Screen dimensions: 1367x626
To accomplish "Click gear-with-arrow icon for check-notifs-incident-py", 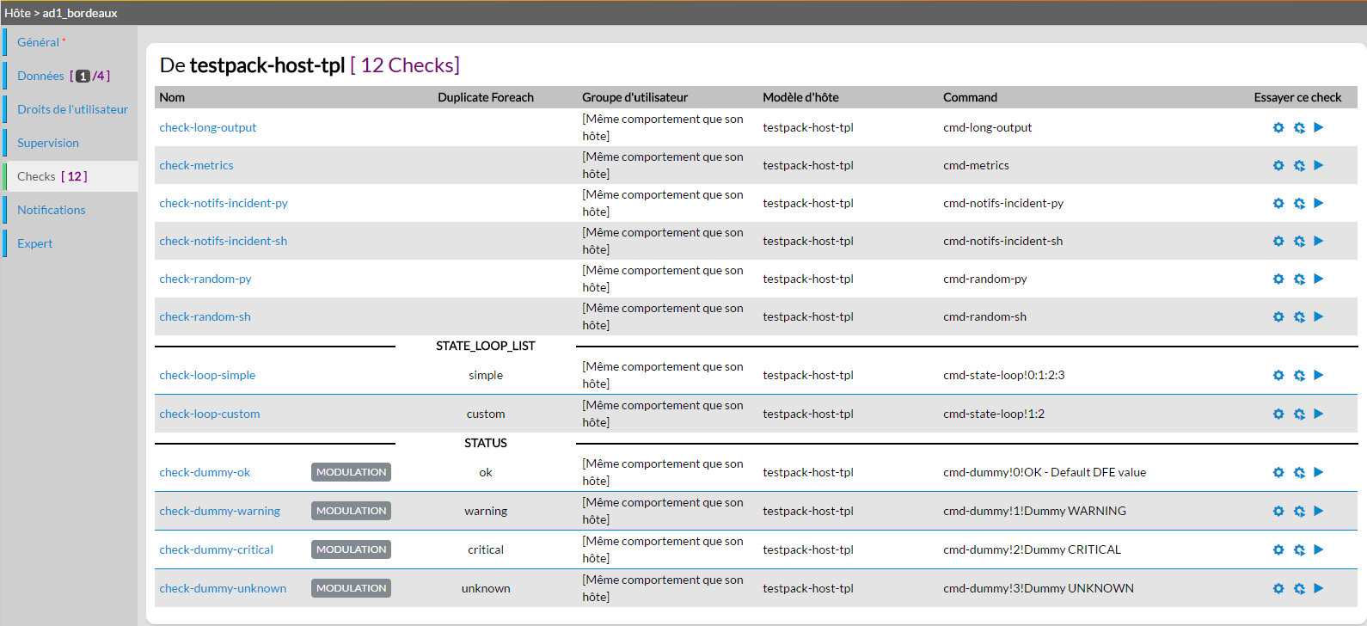I will tap(1299, 204).
